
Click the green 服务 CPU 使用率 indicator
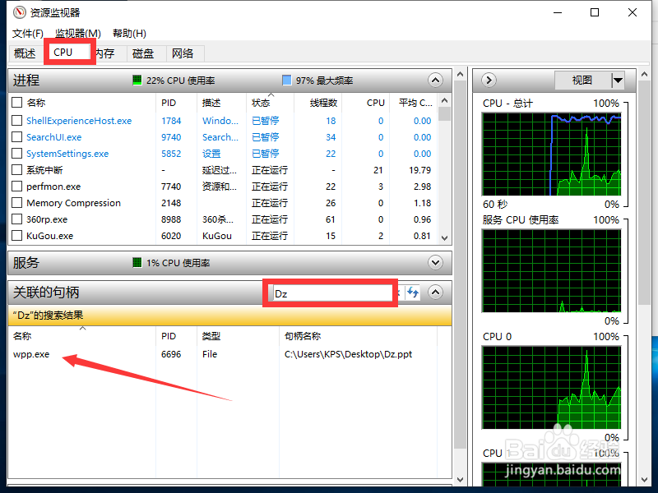[137, 263]
